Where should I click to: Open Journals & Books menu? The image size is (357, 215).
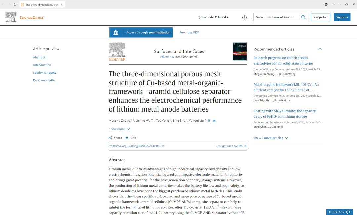(x=214, y=17)
